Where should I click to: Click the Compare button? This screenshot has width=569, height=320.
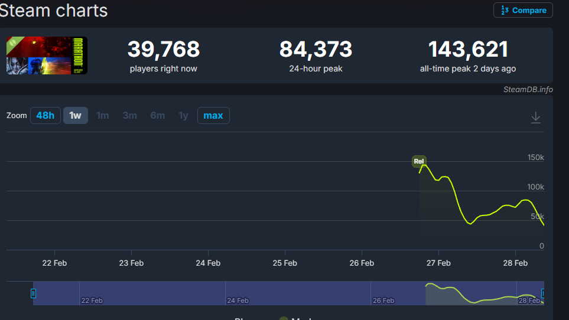tap(523, 10)
